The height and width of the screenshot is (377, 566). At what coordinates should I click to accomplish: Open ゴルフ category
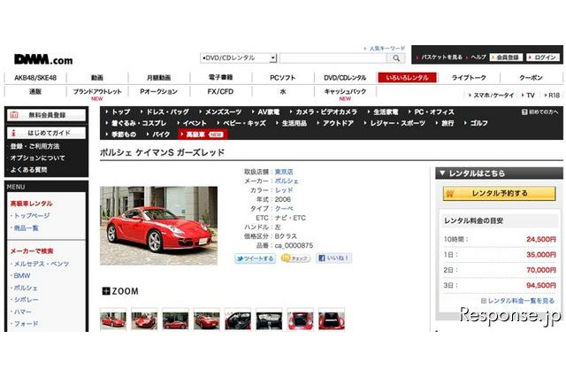tap(479, 123)
